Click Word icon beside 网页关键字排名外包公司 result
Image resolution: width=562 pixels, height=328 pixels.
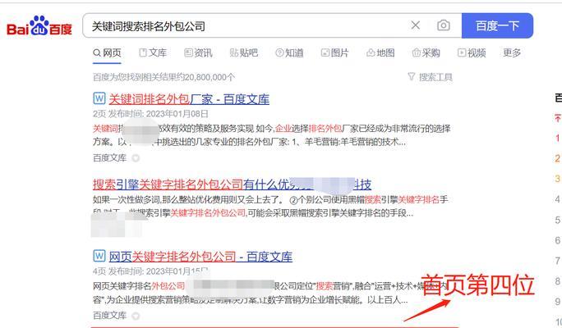[x=99, y=255]
